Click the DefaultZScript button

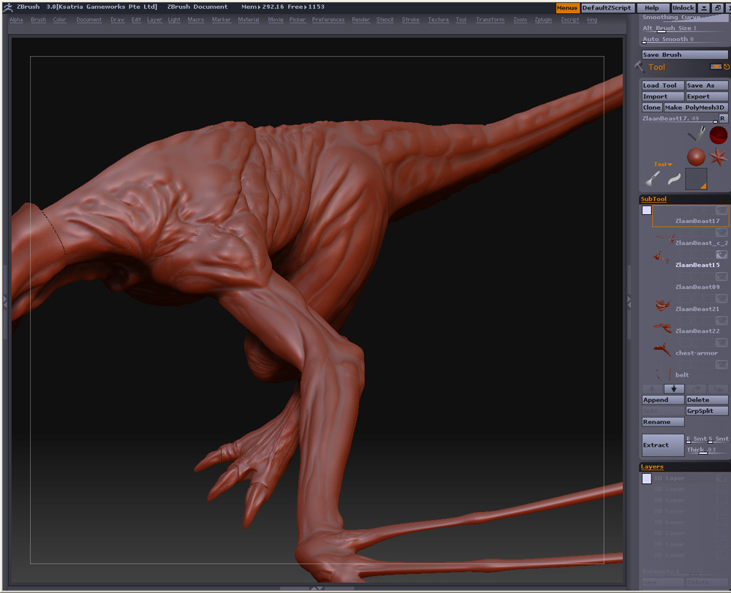click(x=607, y=8)
